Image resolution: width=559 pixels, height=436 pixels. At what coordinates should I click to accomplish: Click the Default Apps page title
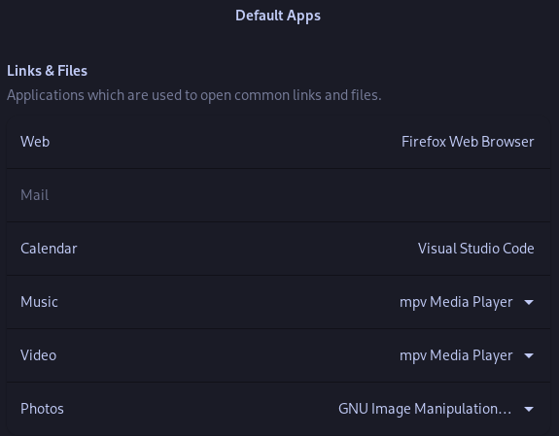pos(278,17)
